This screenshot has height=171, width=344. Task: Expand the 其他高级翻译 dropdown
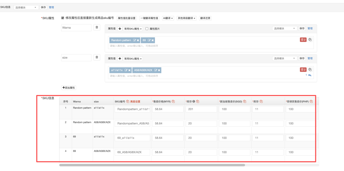click(186, 18)
